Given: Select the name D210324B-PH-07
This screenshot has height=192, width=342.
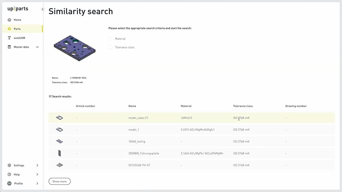Looking at the screenshot, I should [139, 165].
